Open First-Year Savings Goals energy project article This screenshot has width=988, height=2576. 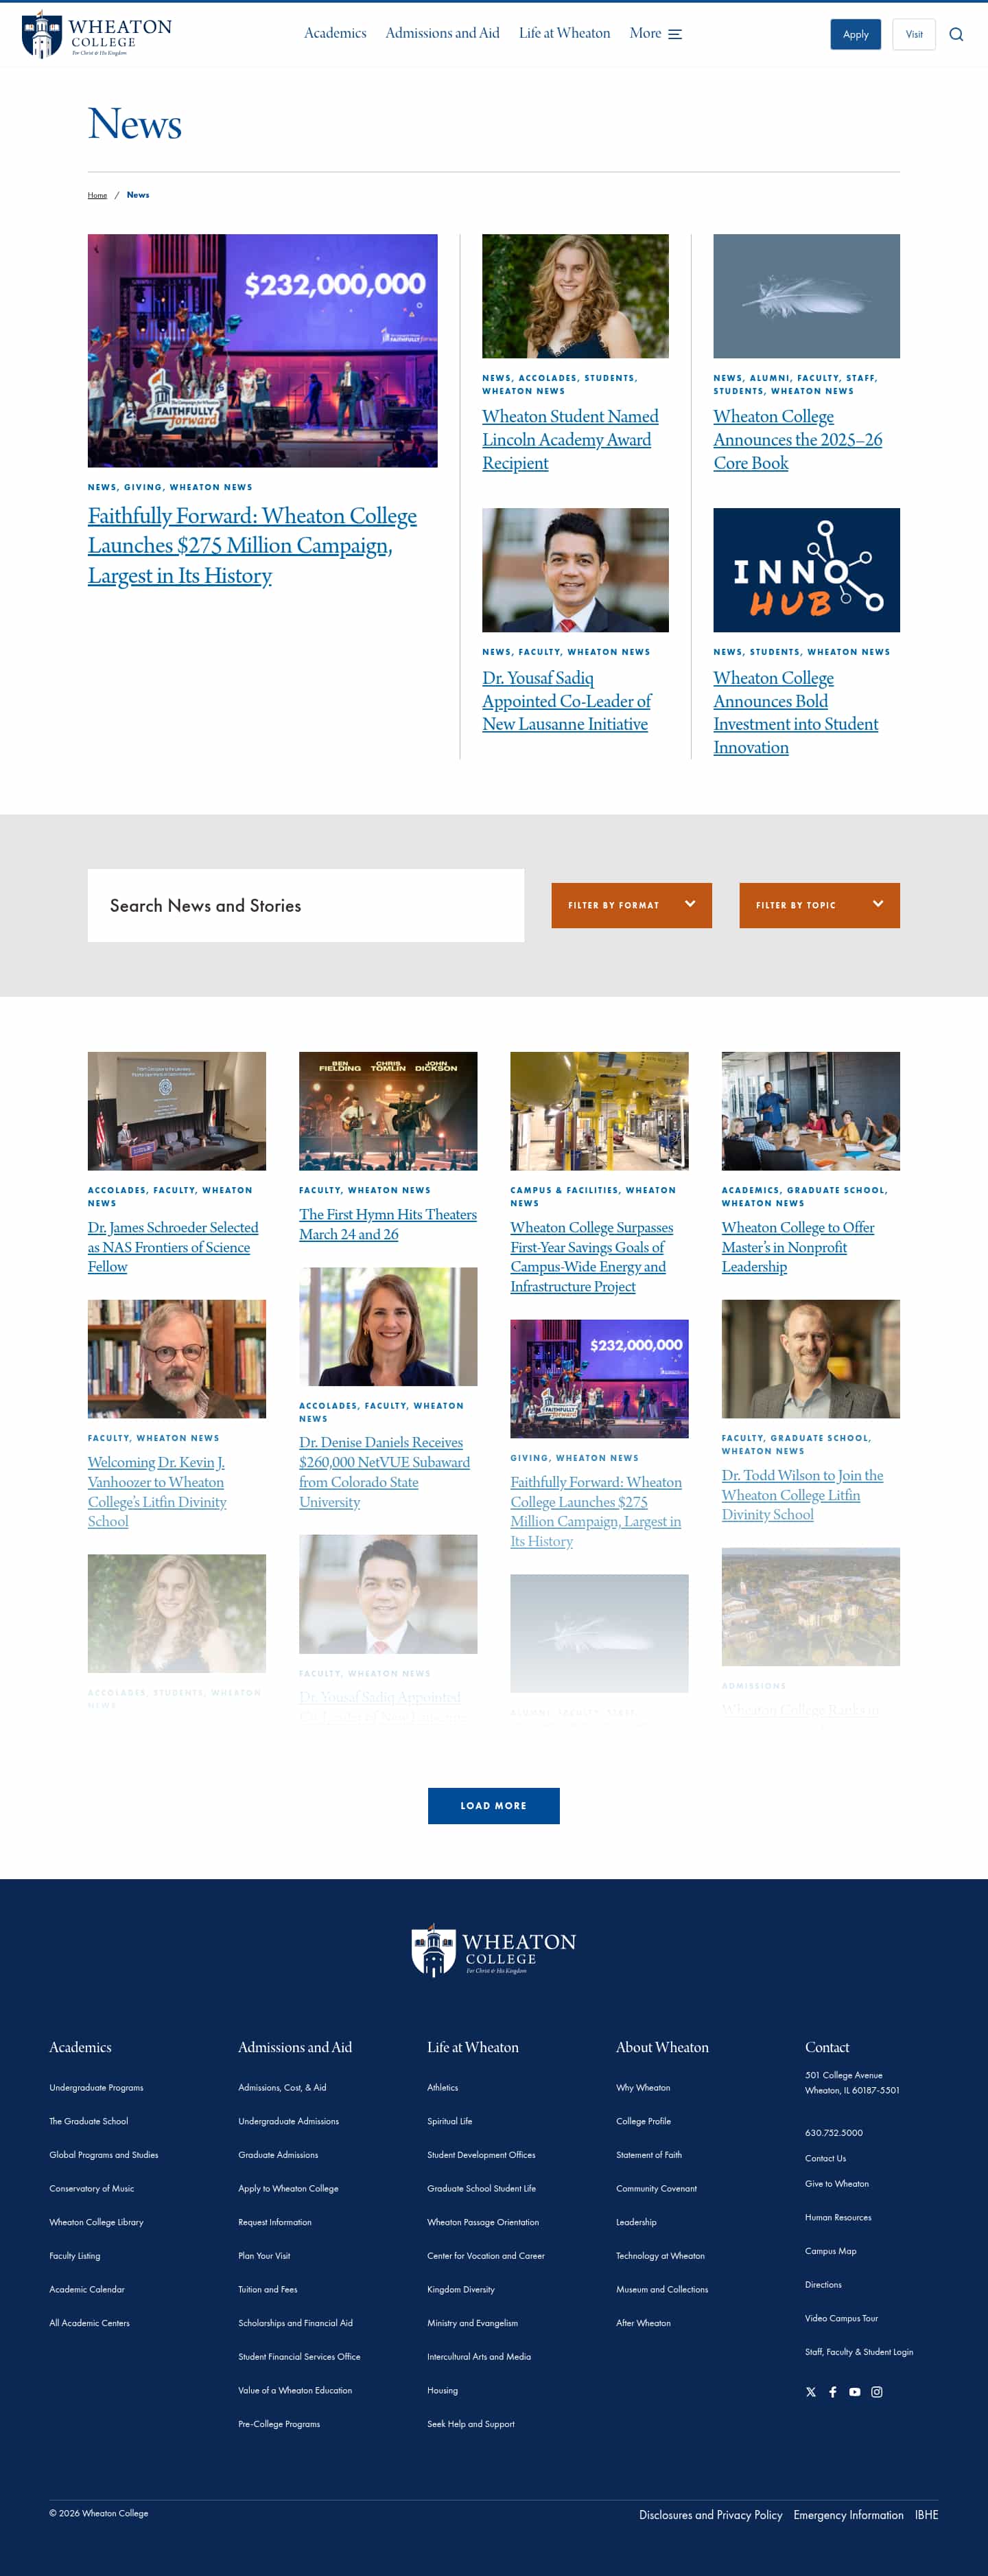[x=591, y=1257]
